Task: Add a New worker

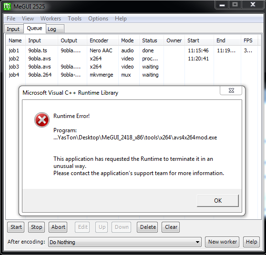Action: 223,242
